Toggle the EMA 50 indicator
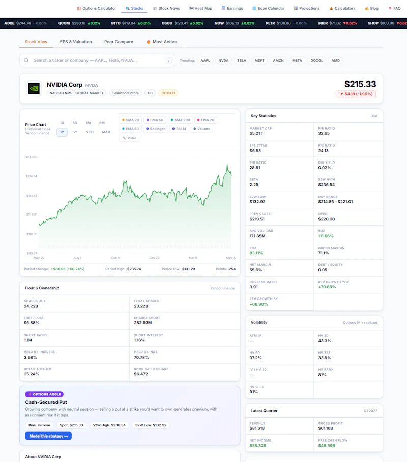 [x=130, y=129]
